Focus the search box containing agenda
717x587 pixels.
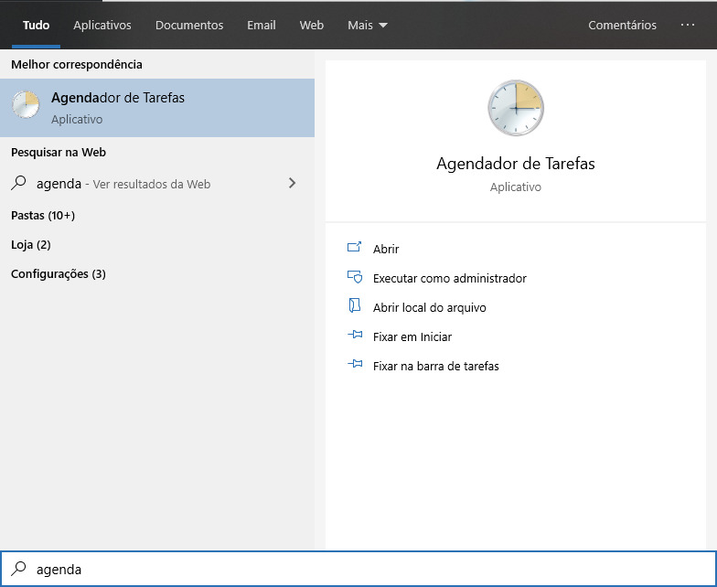point(358,569)
